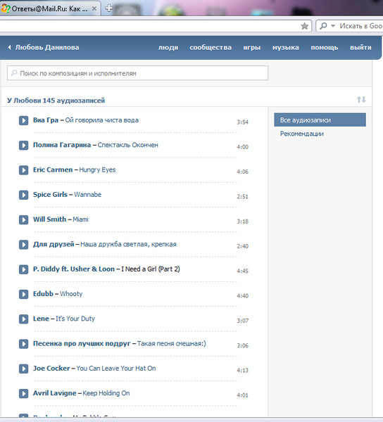This screenshot has height=422, width=383.
Task: Click artist name Spice Girls
Action: 50,195
